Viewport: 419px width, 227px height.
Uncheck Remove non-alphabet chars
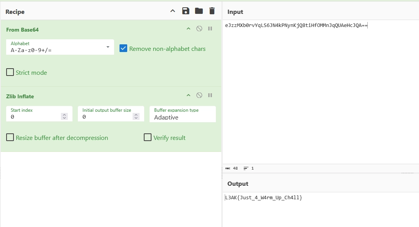point(123,49)
